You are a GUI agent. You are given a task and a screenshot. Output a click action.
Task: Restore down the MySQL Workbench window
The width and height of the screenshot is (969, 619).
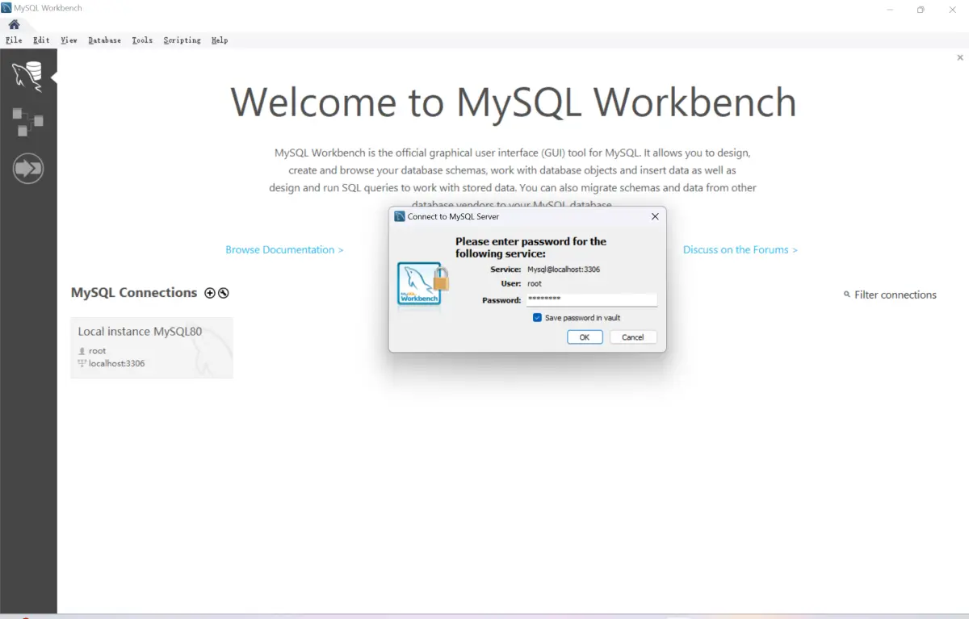[921, 9]
